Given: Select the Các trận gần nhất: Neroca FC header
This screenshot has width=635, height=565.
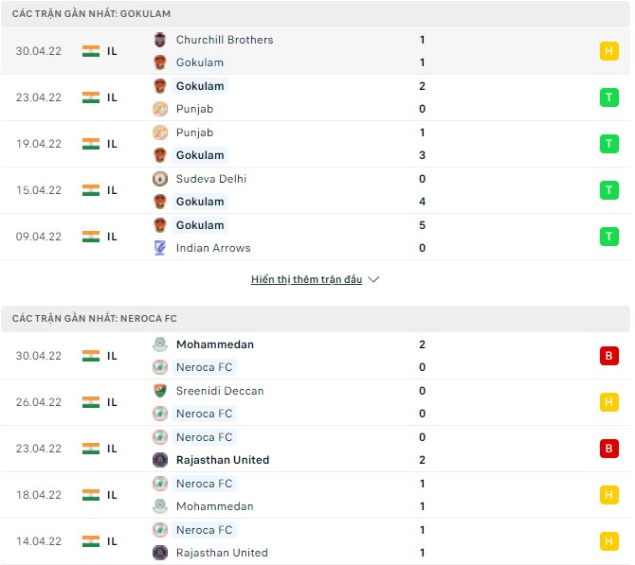Looking at the screenshot, I should coord(95,319).
